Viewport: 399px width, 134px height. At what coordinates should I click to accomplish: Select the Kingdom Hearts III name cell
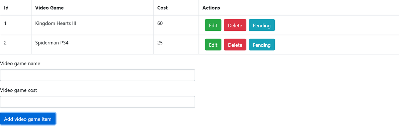point(56,23)
